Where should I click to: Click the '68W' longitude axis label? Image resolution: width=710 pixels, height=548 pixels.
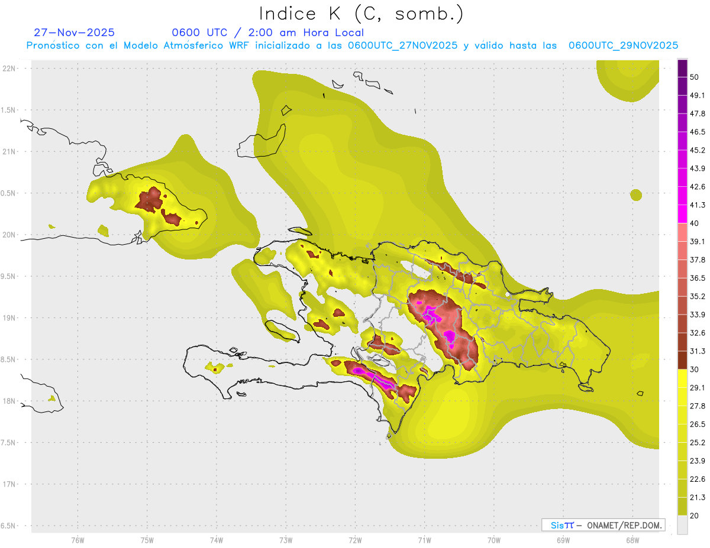[x=632, y=540]
